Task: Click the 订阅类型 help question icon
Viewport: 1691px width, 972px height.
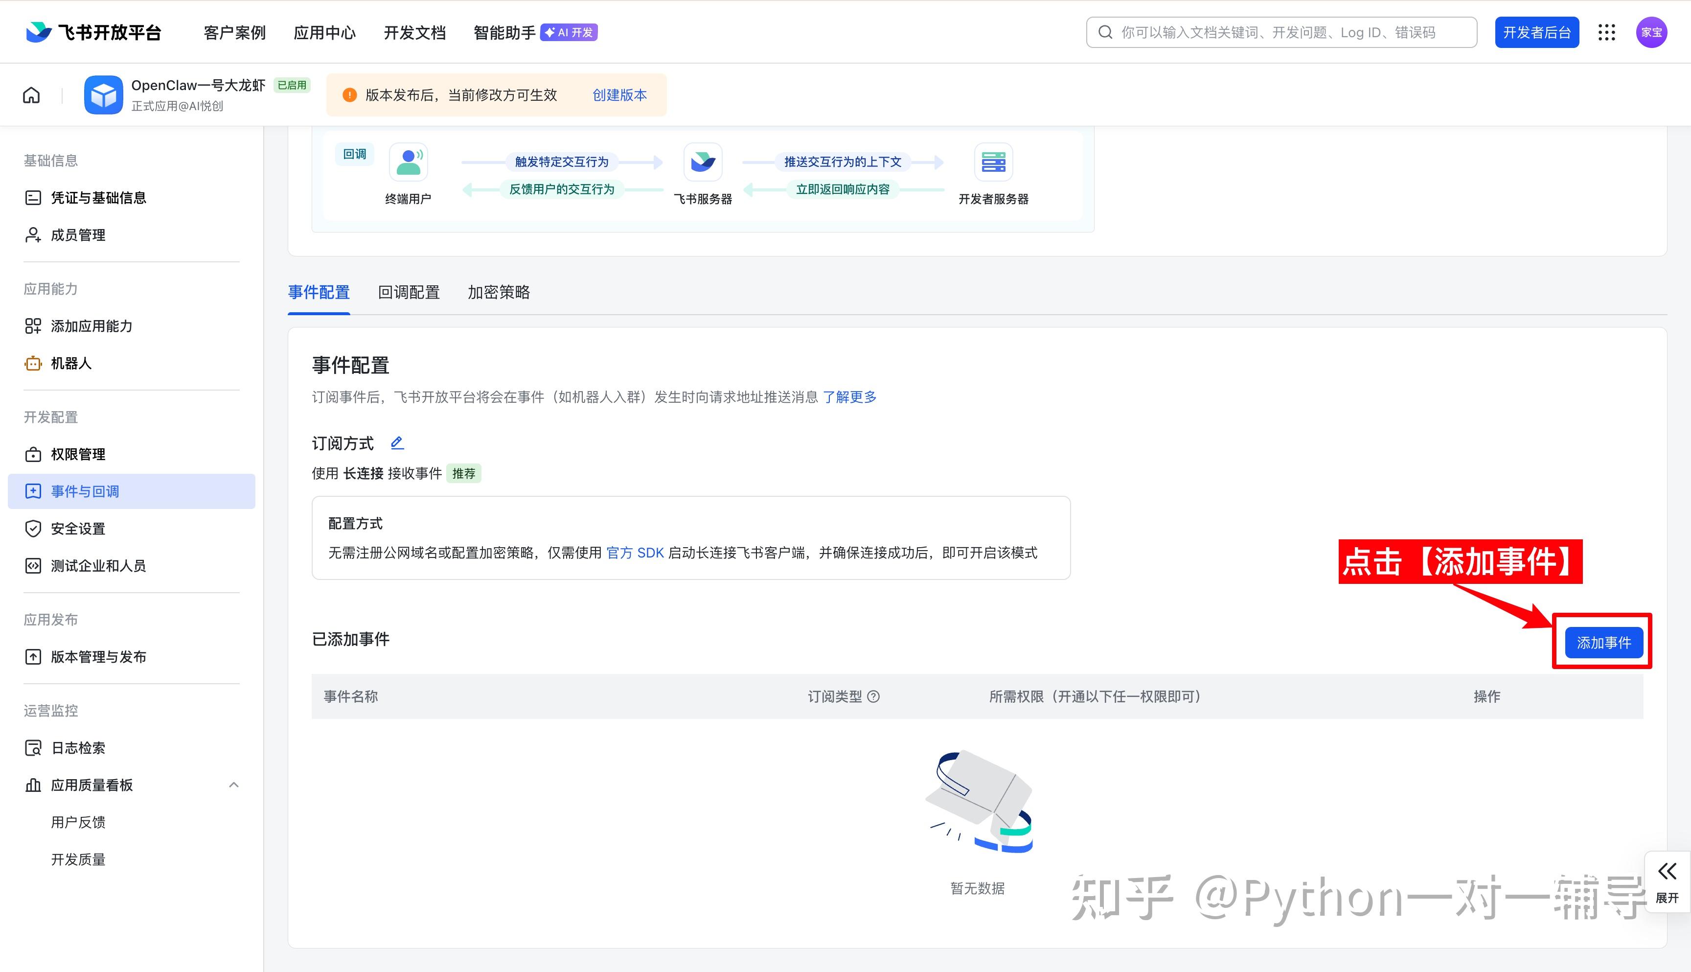Action: coord(873,696)
